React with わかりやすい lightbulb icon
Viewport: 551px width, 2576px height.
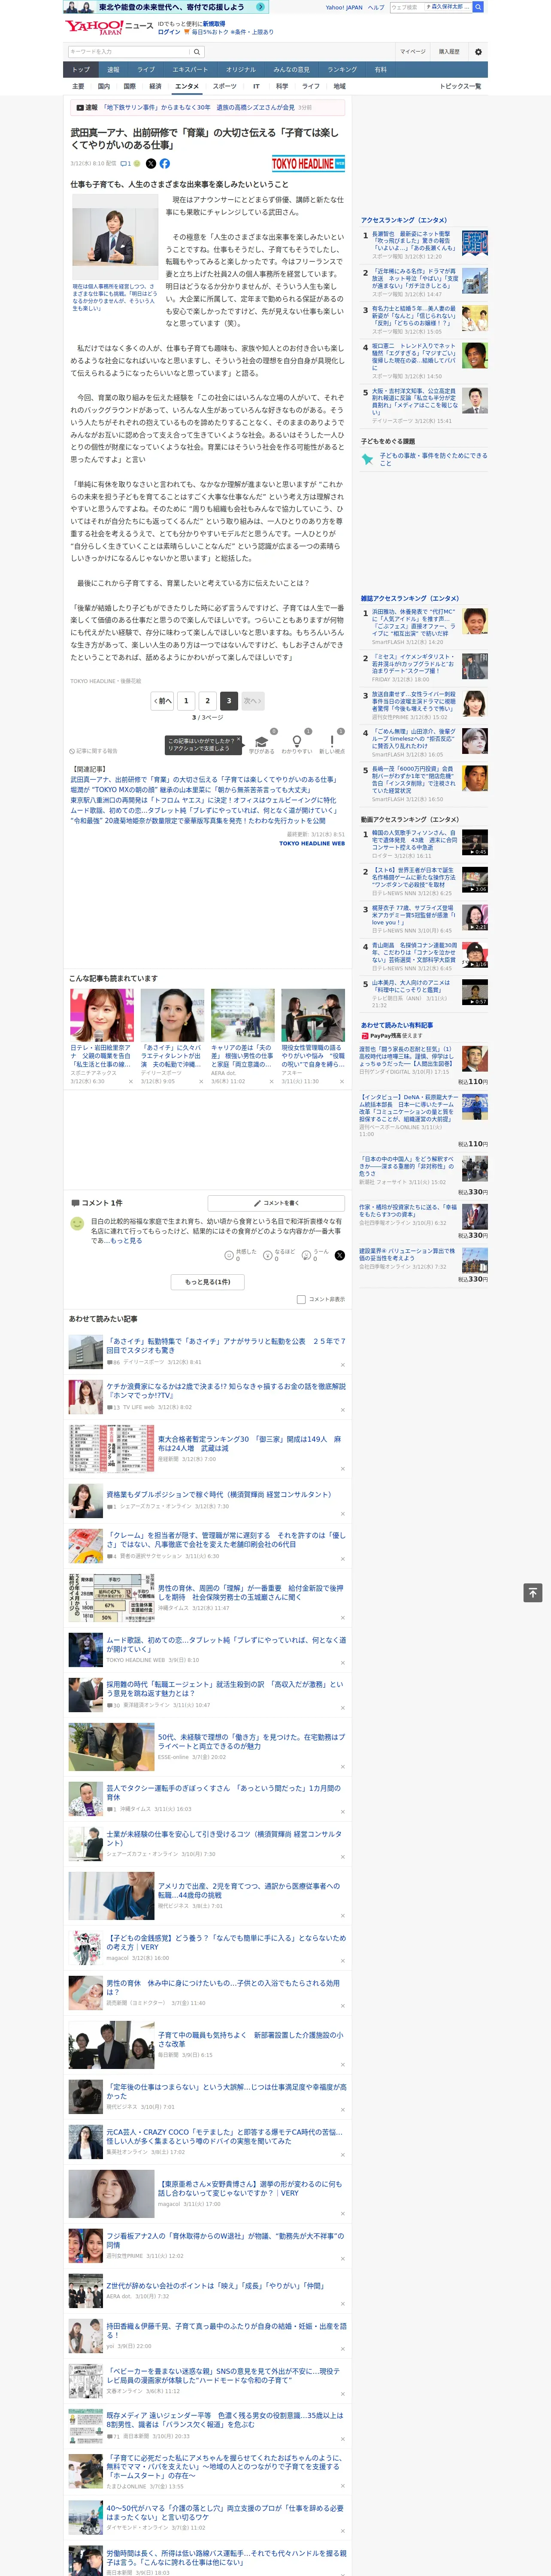pyautogui.click(x=296, y=742)
